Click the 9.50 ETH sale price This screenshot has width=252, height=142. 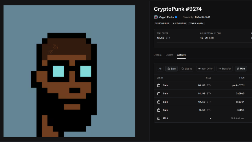coord(205,110)
